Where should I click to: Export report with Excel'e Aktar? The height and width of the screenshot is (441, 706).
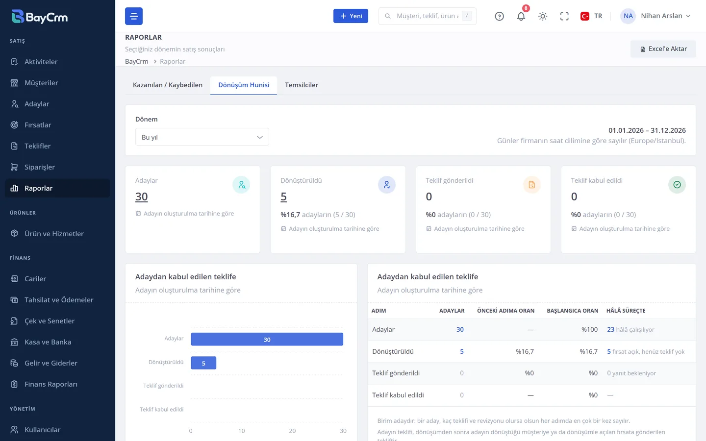click(663, 49)
